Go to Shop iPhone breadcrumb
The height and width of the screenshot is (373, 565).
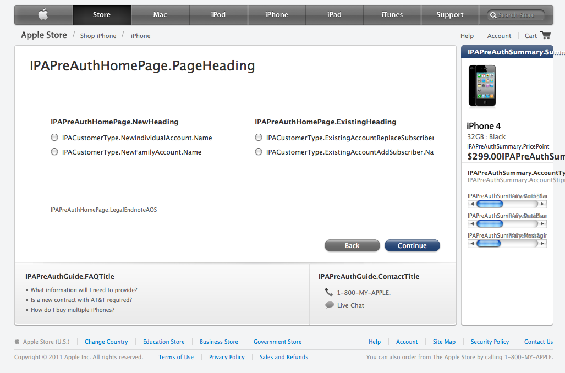pos(98,36)
